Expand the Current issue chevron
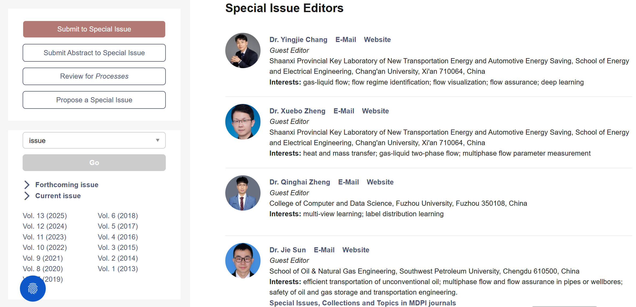Viewport: 636px width, 307px height. (27, 196)
